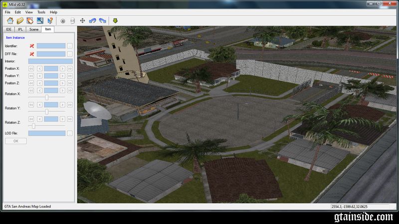
Task: Minimize the MEd window
Action: pyautogui.click(x=371, y=4)
